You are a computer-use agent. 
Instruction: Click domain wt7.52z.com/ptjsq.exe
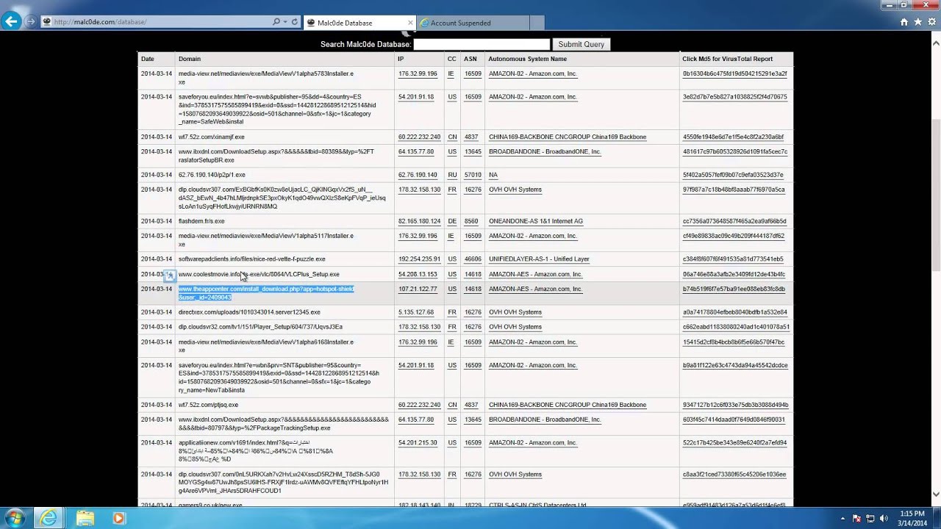(x=208, y=405)
